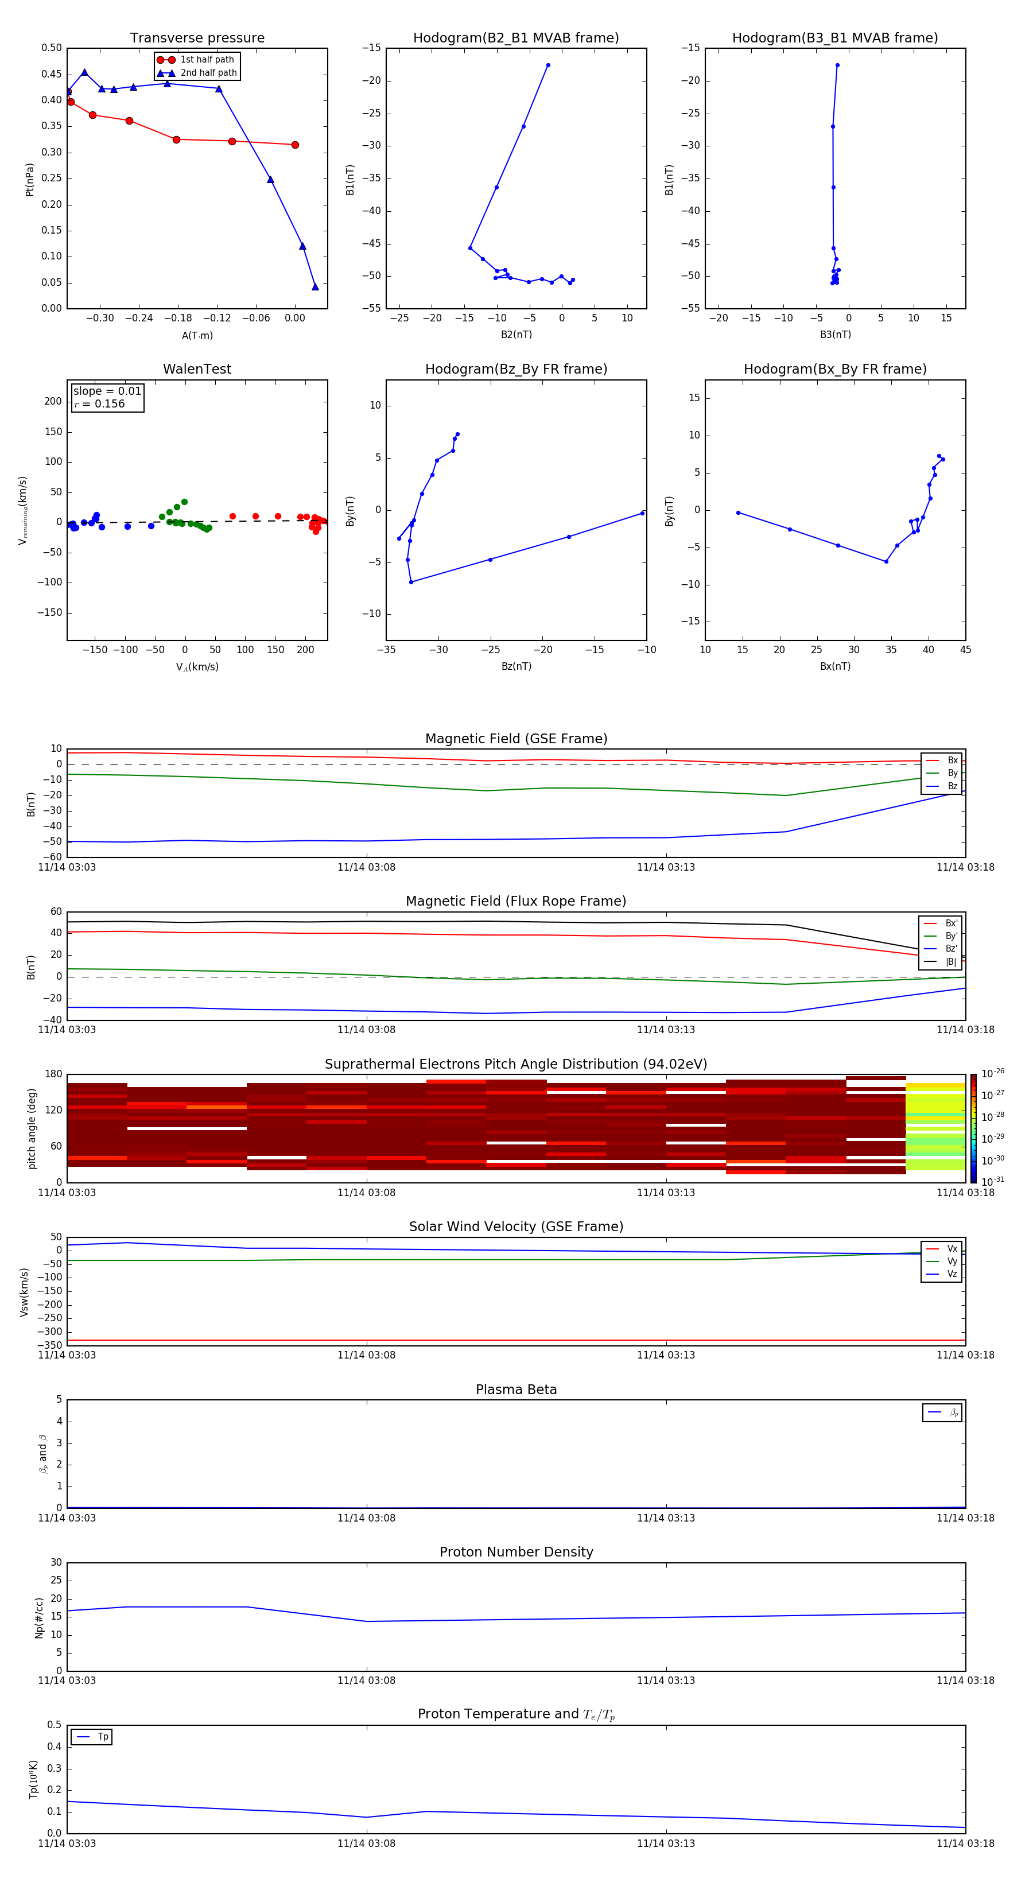Select the "Np(#/cc)" y-axis label
Viewport: 1033px width, 1894px height.
pyautogui.click(x=39, y=1617)
